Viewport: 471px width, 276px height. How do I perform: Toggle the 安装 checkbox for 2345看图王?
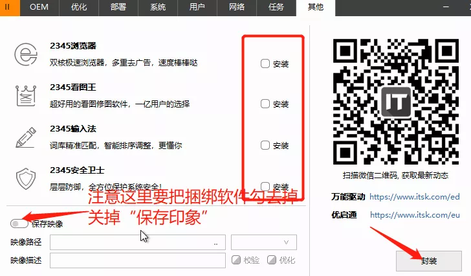click(x=265, y=104)
